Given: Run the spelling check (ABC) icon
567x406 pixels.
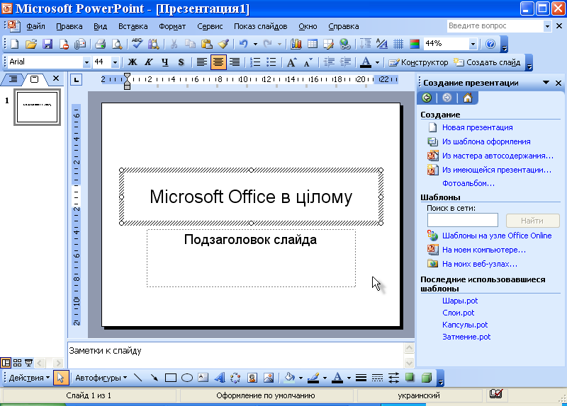Looking at the screenshot, I should pos(137,44).
